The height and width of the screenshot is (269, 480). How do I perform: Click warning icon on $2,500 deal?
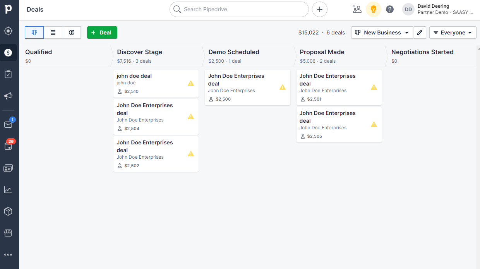(283, 87)
